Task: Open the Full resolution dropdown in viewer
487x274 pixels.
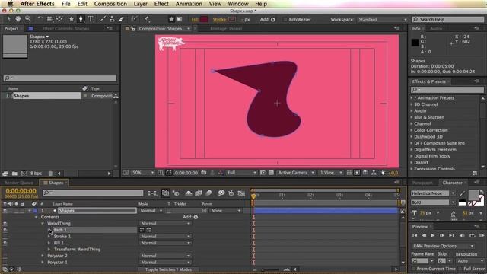Action: 242,173
